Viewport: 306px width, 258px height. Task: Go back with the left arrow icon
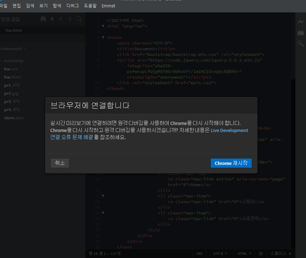pos(52,19)
